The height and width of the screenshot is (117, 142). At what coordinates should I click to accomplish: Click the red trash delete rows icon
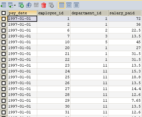tap(44, 5)
